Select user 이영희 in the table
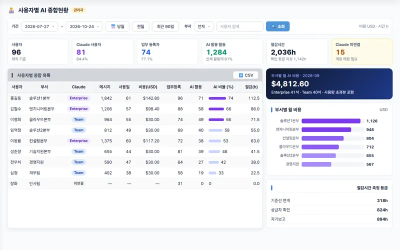Screen dimensions: 400x250 point(15,119)
